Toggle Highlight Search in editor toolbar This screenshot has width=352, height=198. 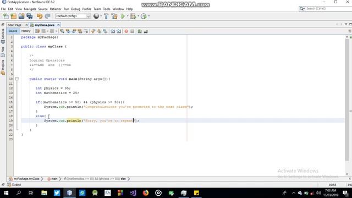click(x=80, y=31)
